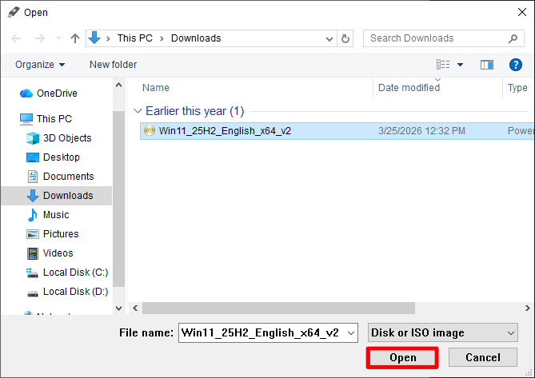Viewport: 535px width, 378px height.
Task: Click the Pictures icon
Action: (x=33, y=234)
